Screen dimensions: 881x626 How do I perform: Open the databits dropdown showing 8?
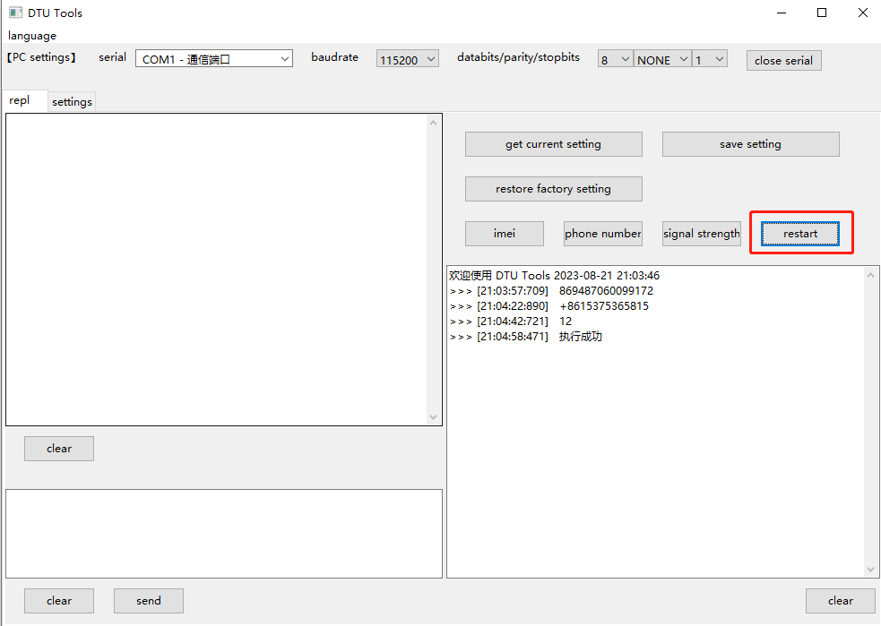point(615,58)
